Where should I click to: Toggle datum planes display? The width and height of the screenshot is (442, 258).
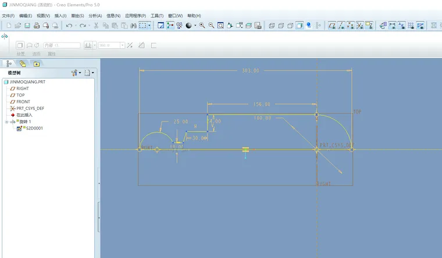pyautogui.click(x=332, y=26)
